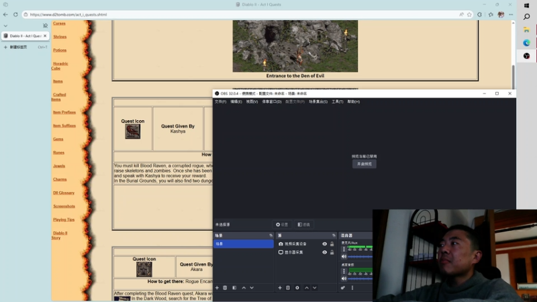Image resolution: width=537 pixels, height=302 pixels.
Task: Click the Edge address bar URL
Action: pos(68,15)
